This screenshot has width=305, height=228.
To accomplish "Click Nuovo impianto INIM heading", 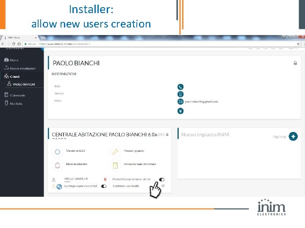I will 205,135.
